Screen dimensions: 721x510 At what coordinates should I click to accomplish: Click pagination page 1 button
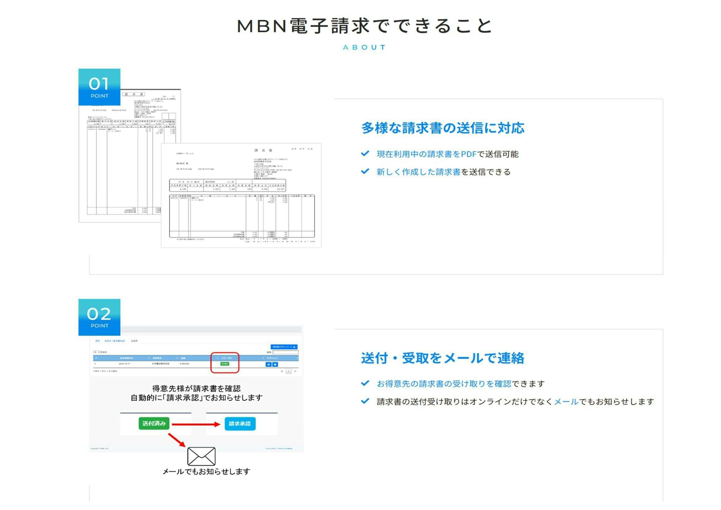(289, 371)
